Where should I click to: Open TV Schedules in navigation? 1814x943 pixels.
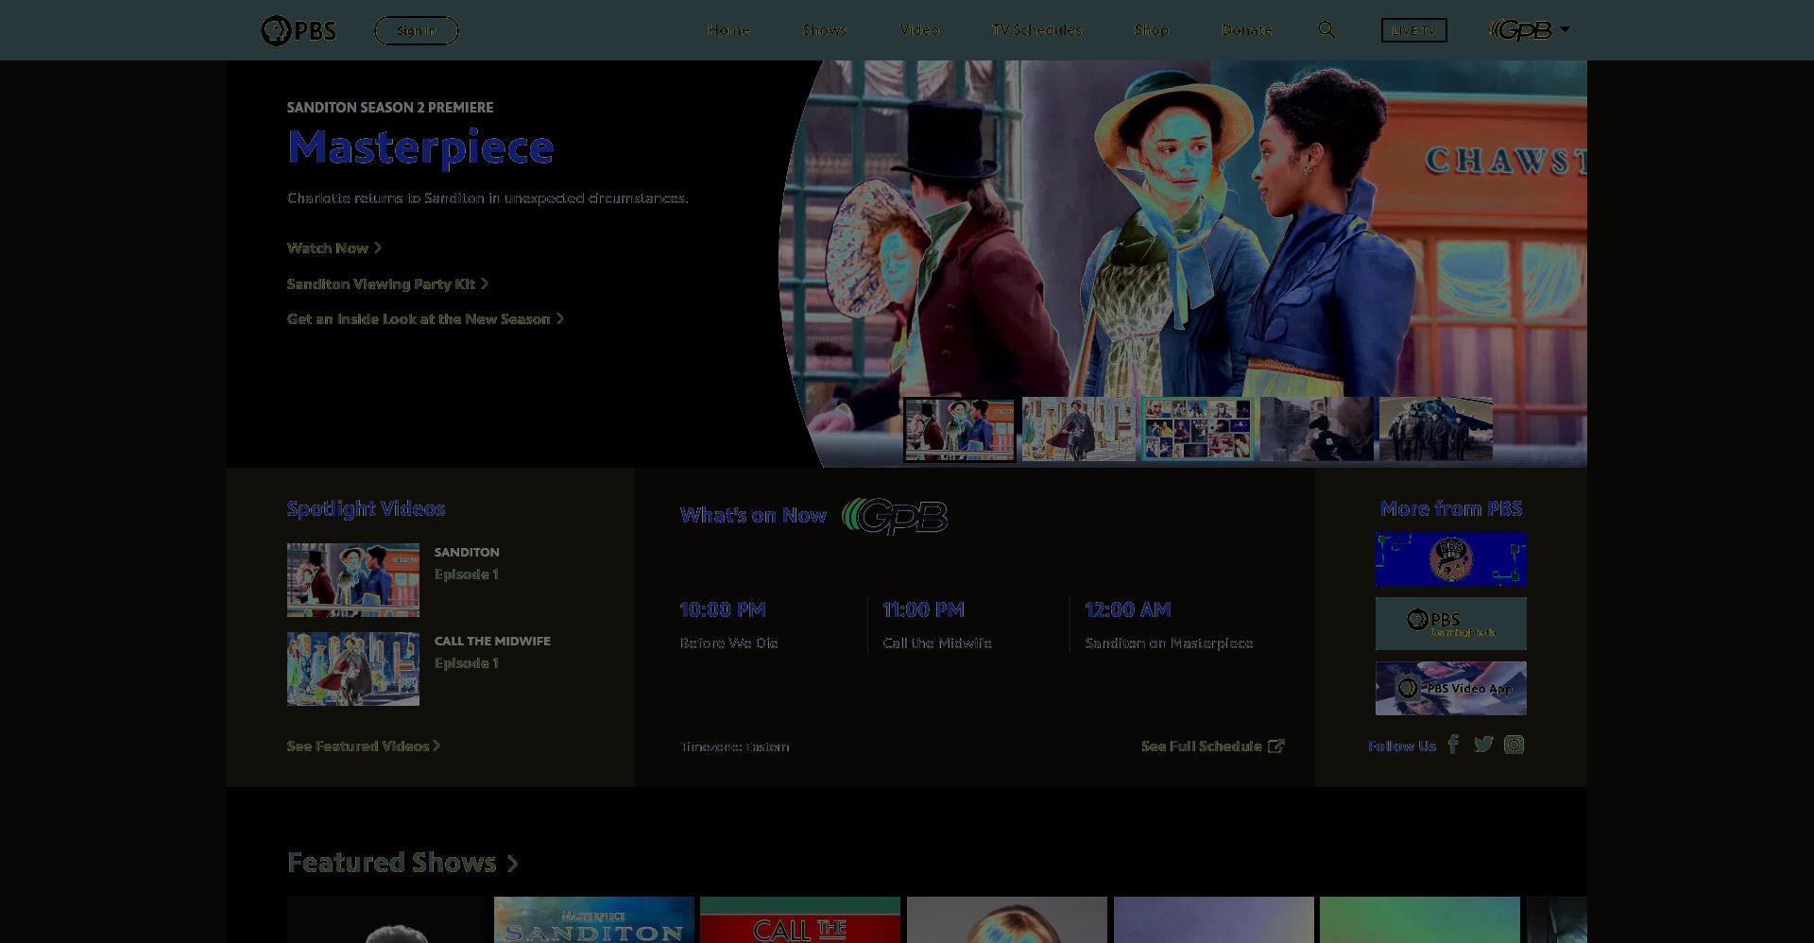(x=1036, y=30)
